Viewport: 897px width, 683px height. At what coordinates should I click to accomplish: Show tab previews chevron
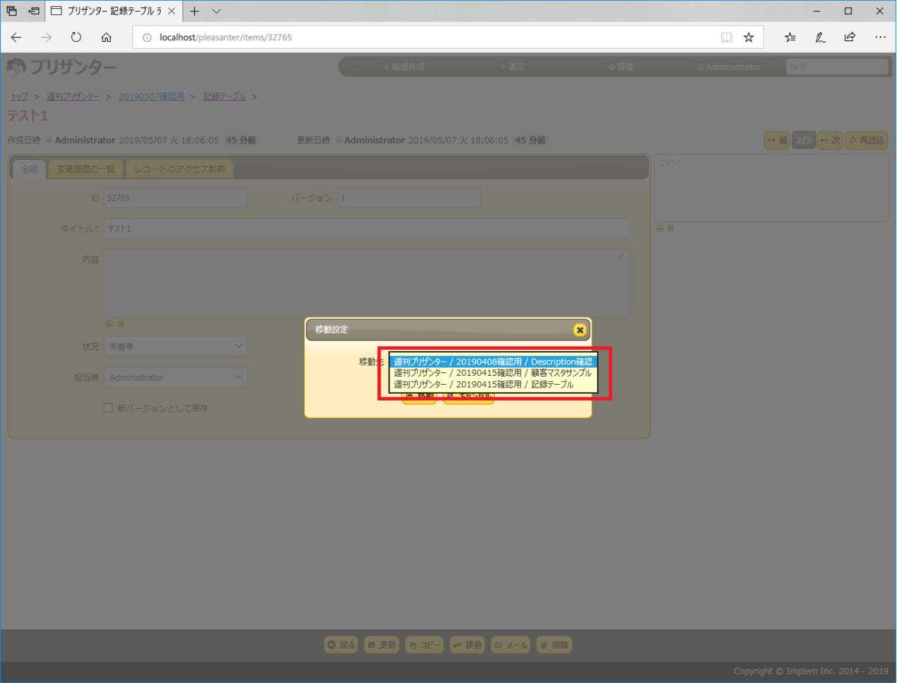[217, 11]
